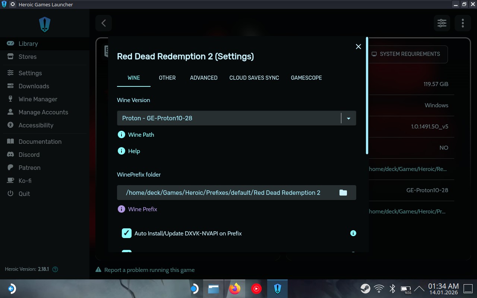Open the Downloads page
The width and height of the screenshot is (477, 298).
(45, 86)
